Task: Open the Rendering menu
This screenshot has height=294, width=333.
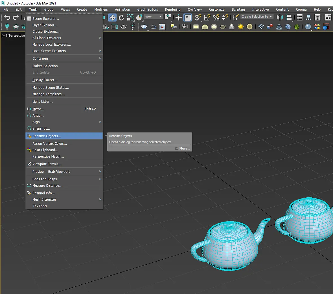Action: 173,10
